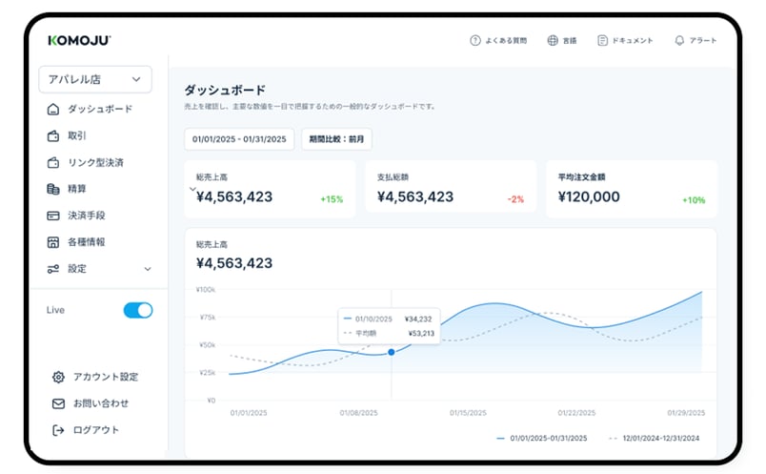Toggle the Live mode switch
Image resolution: width=766 pixels, height=474 pixels.
[138, 310]
